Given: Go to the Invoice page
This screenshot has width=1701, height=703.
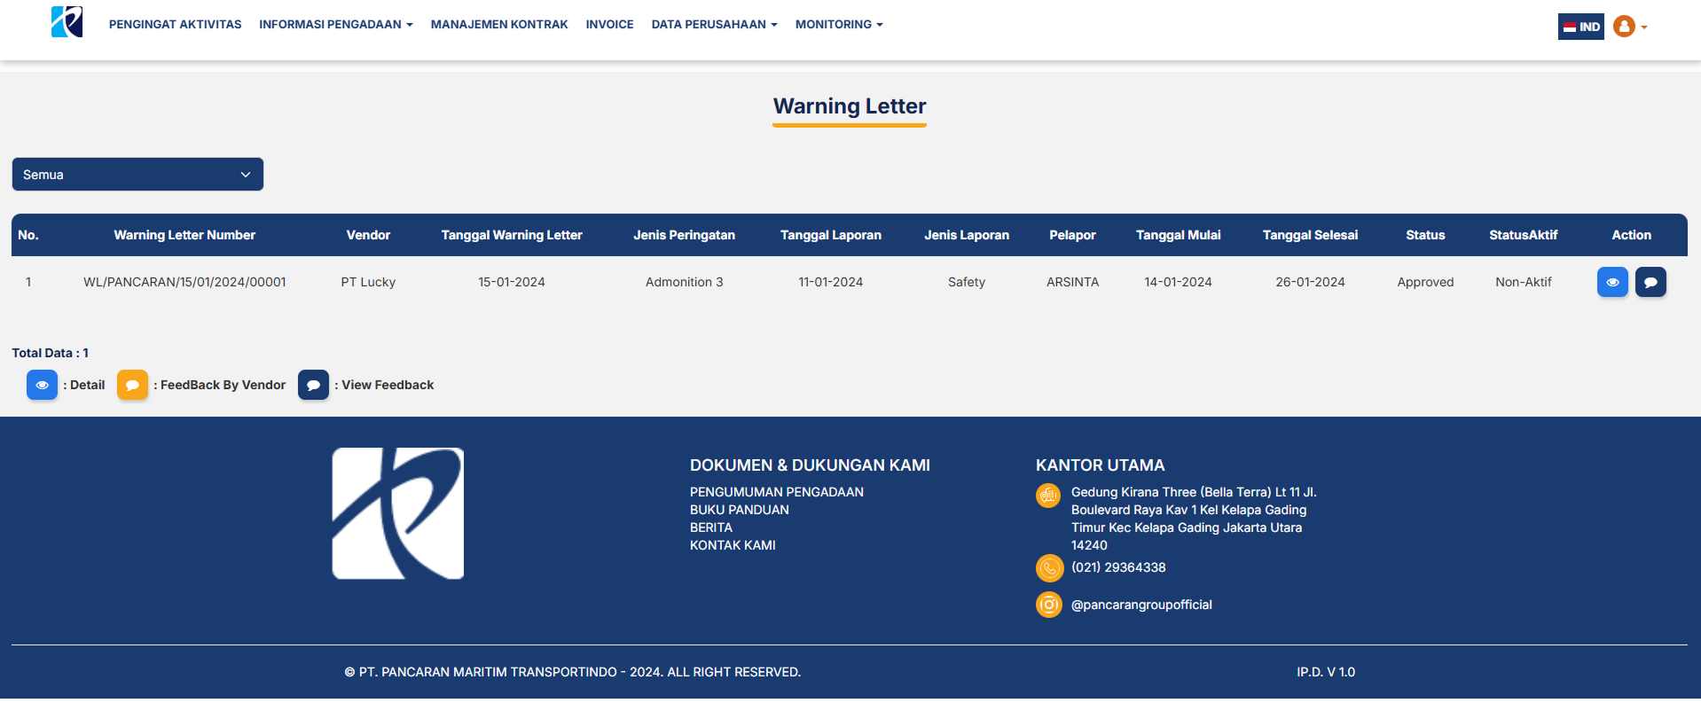Looking at the screenshot, I should point(609,25).
